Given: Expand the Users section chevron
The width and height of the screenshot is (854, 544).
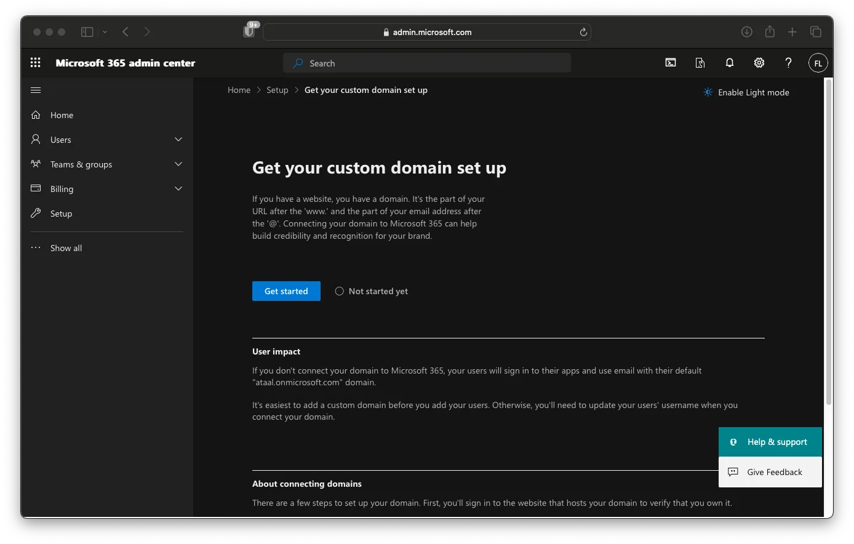Looking at the screenshot, I should click(178, 140).
